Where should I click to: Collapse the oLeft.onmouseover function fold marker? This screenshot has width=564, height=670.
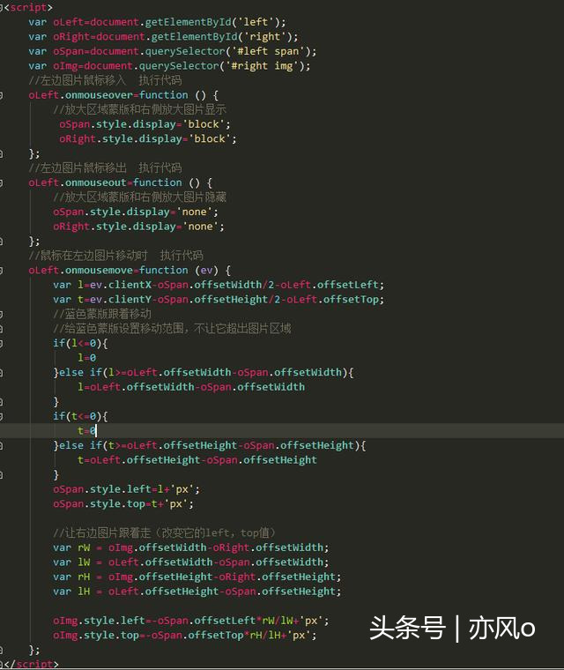(x=1, y=95)
